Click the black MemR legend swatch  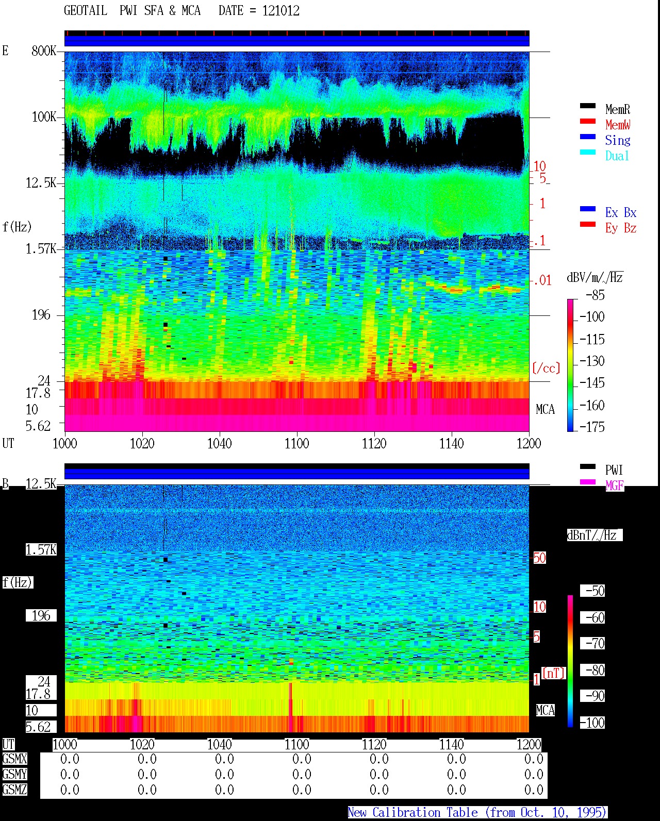click(588, 106)
